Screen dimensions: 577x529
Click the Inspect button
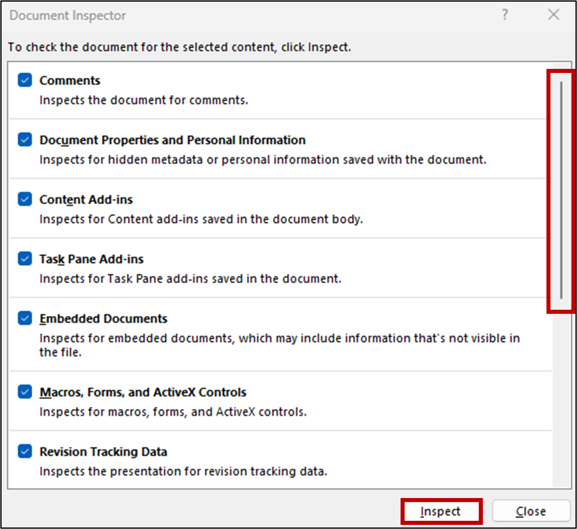(441, 511)
